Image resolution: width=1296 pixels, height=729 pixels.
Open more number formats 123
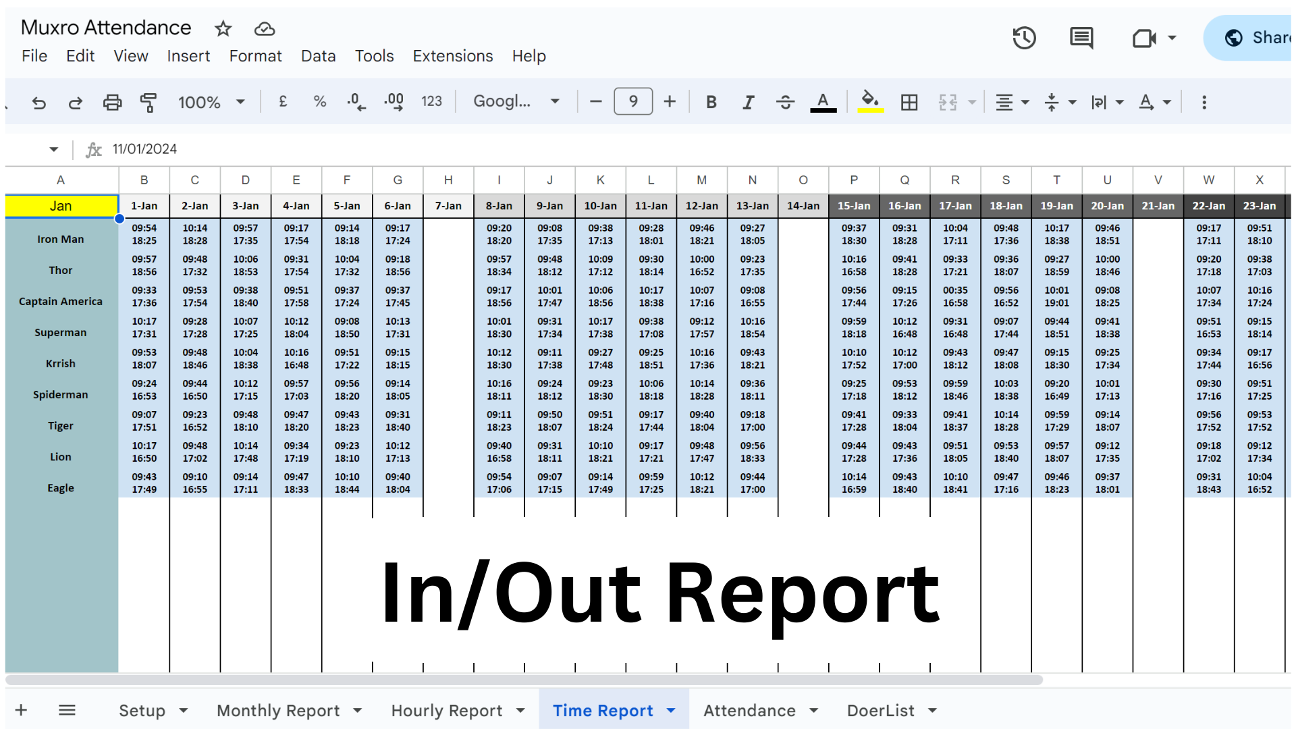click(x=431, y=102)
